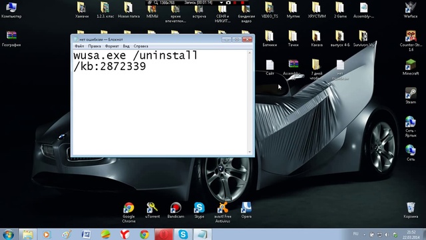Switch to Skype in the taskbar
Image resolution: width=426 pixels, height=240 pixels.
pos(183,234)
